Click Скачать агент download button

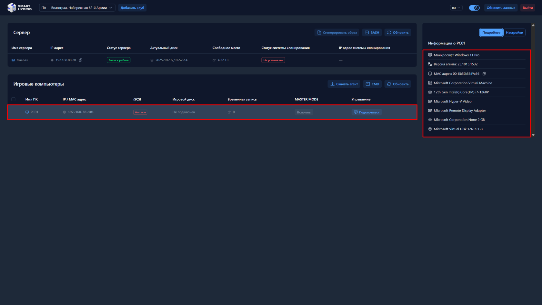pyautogui.click(x=344, y=84)
